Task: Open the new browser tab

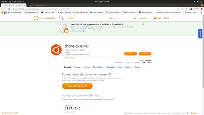Action: [x=54, y=5]
